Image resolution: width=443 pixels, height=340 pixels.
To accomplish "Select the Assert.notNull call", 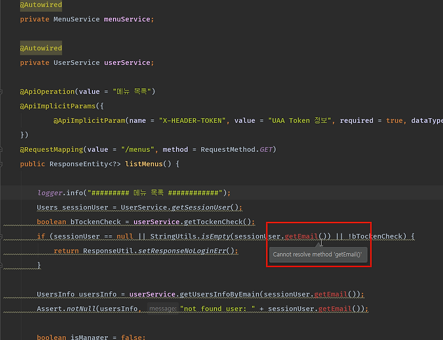I will 64,308.
